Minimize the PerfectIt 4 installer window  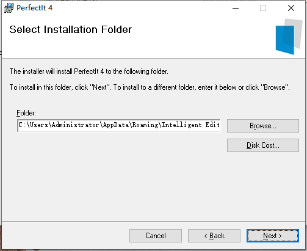coord(236,8)
